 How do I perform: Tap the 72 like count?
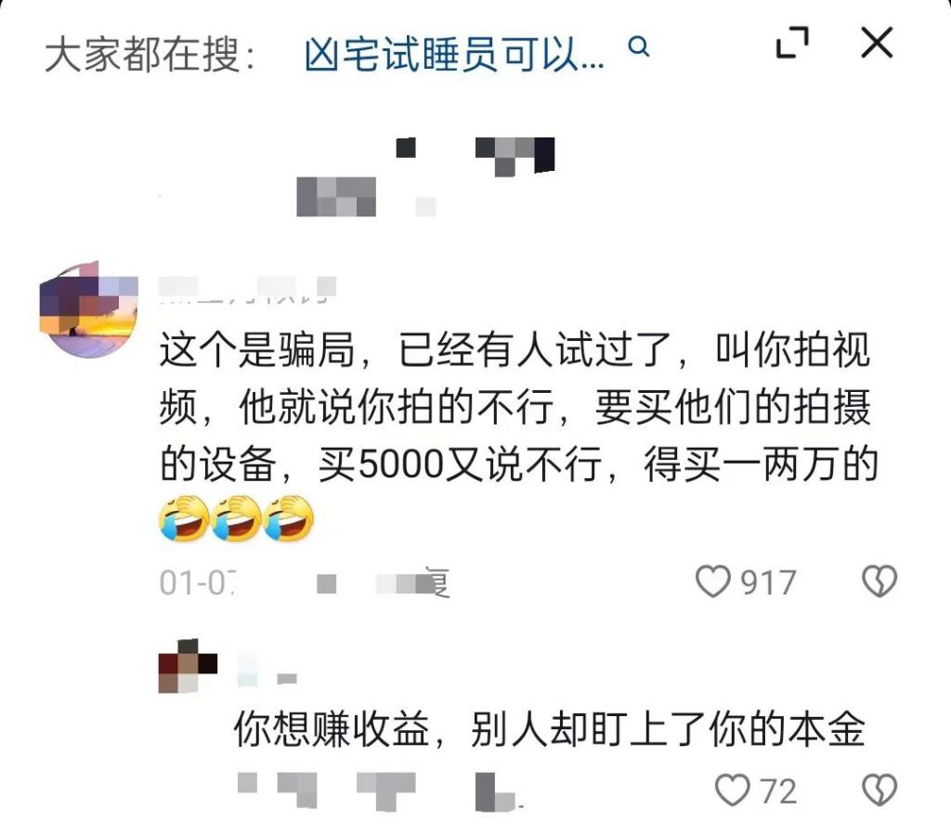(779, 791)
